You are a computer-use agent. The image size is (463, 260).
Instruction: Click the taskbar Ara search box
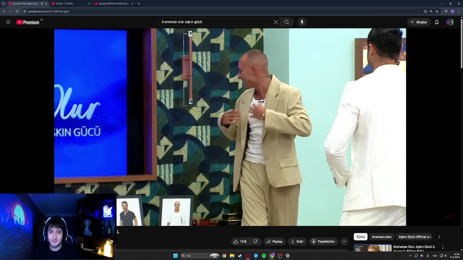coord(200,256)
